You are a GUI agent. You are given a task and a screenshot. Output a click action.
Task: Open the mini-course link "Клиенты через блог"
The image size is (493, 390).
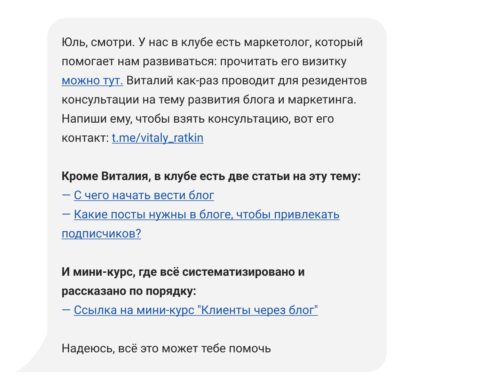(196, 310)
